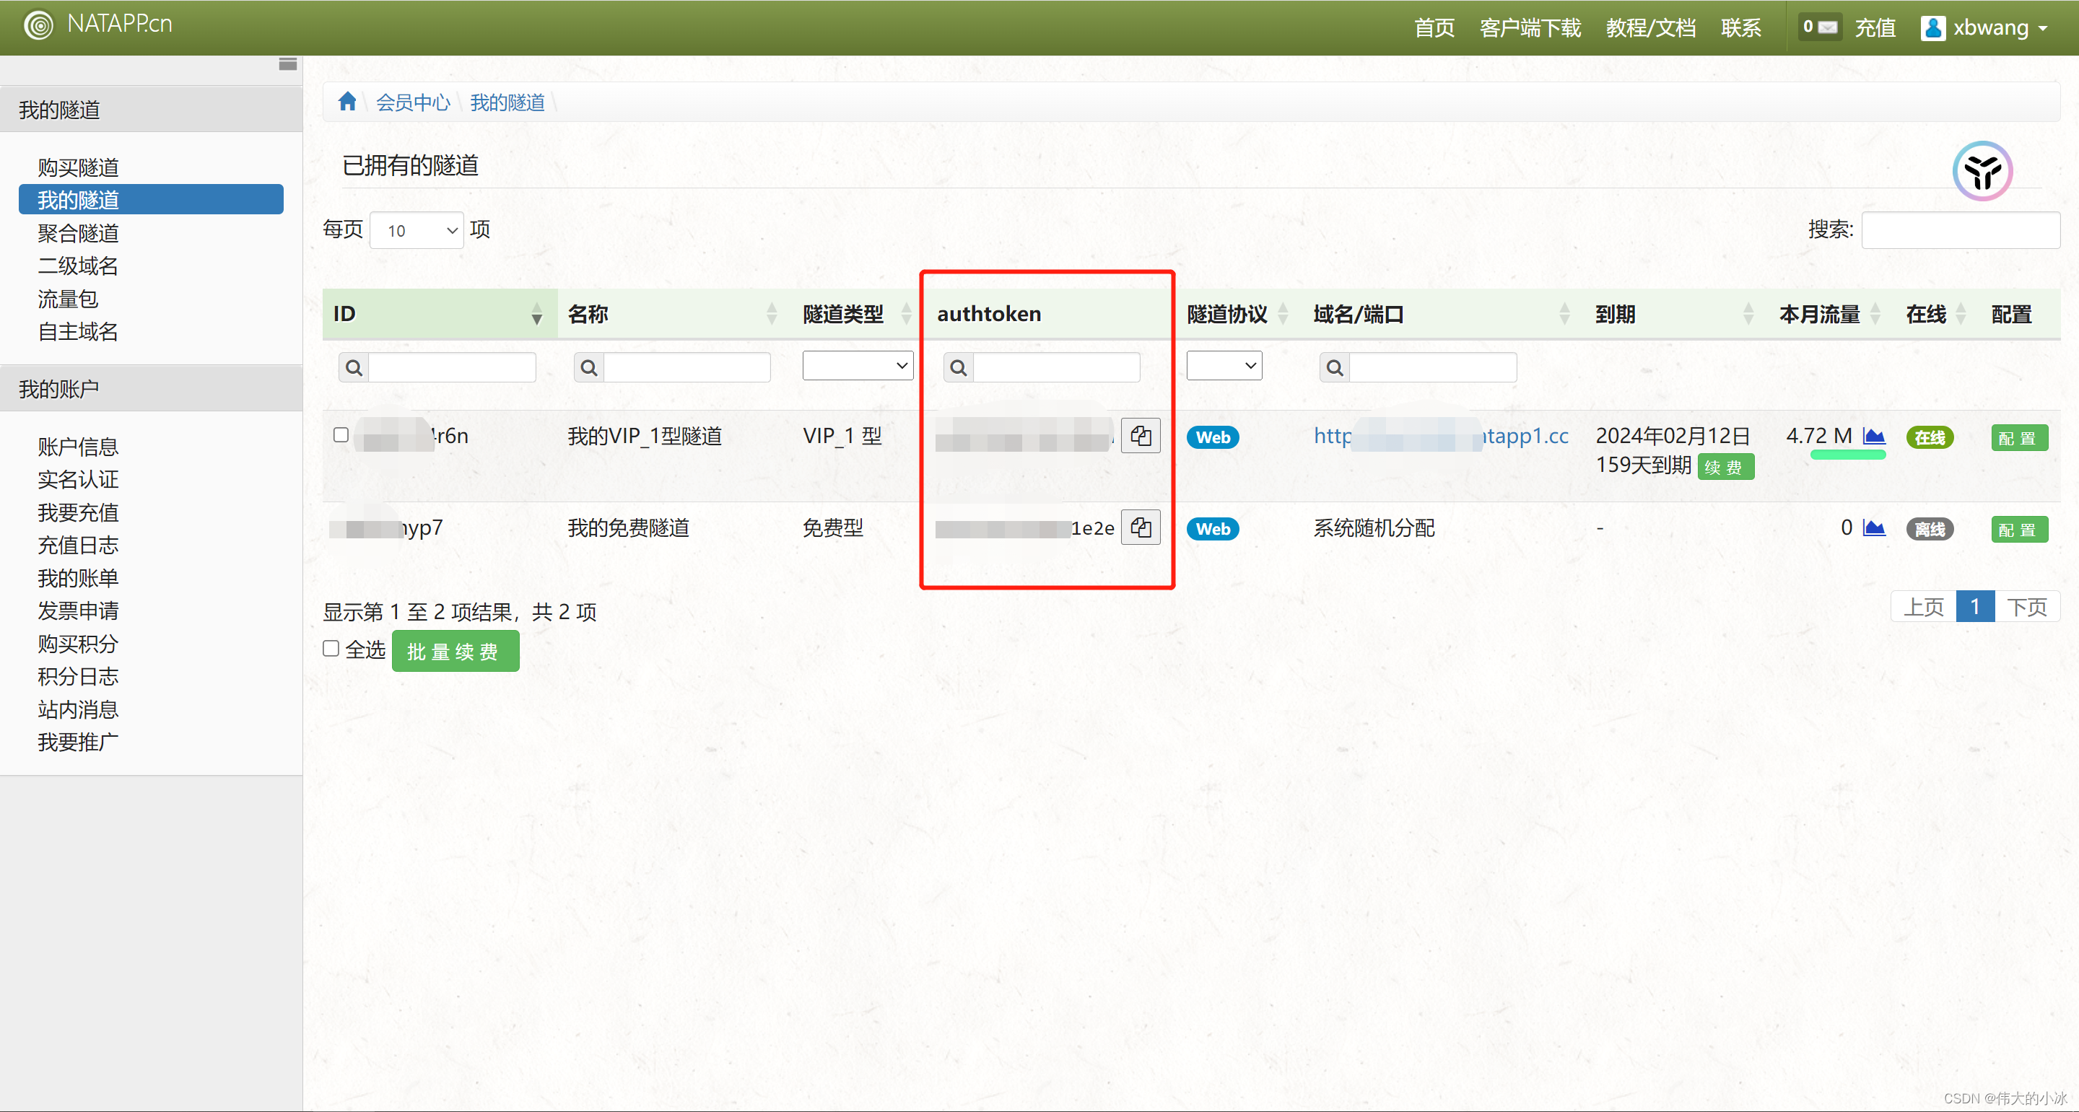The image size is (2079, 1112).
Task: Tick the 全选 select-all checkbox
Action: 331,649
